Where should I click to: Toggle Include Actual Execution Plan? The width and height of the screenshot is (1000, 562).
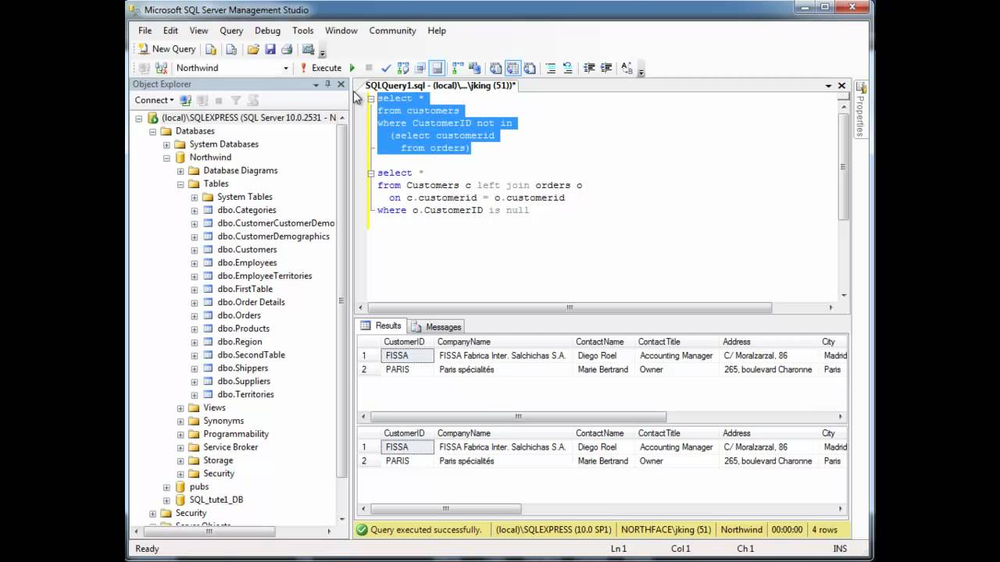pos(458,68)
